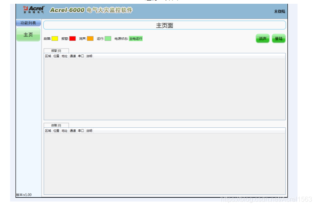Click the 功能列表 sidebar header
316x207 pixels.
pos(28,23)
